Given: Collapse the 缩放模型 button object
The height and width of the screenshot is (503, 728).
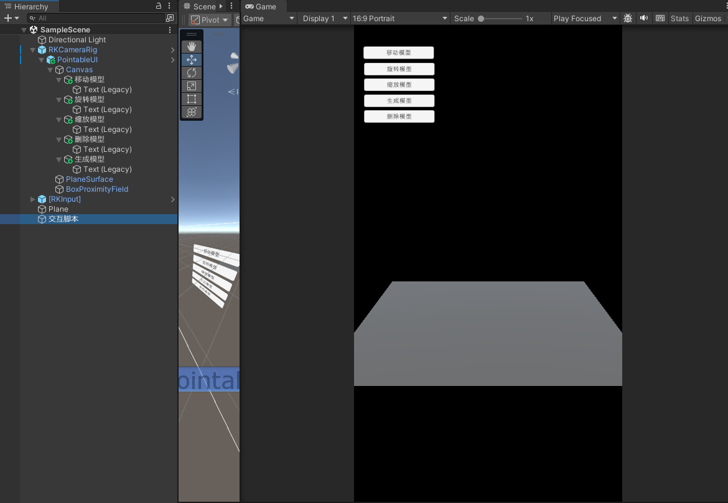Looking at the screenshot, I should pyautogui.click(x=58, y=120).
